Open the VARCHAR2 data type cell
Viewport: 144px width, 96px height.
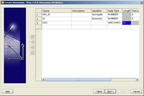115,23
